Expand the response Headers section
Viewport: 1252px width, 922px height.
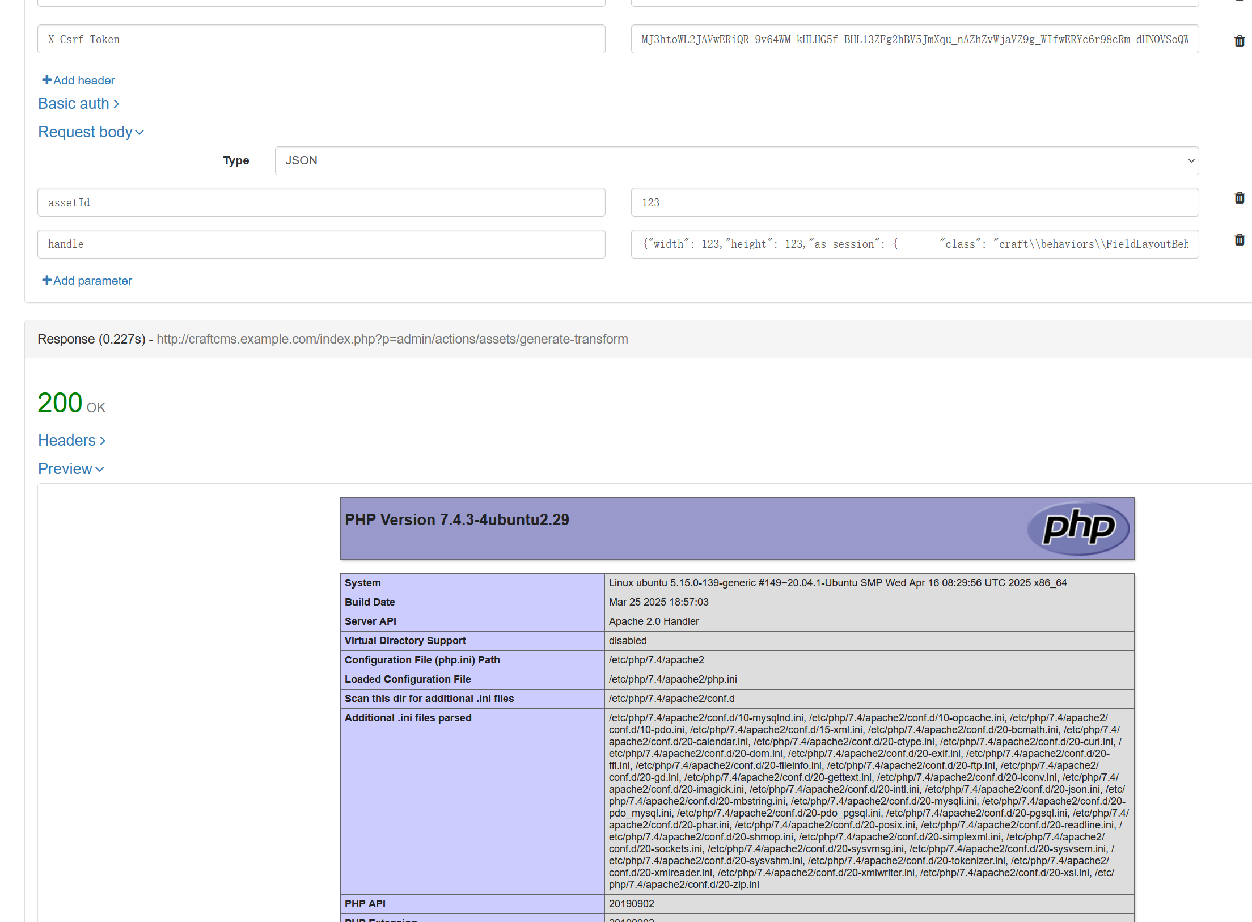pyautogui.click(x=72, y=441)
